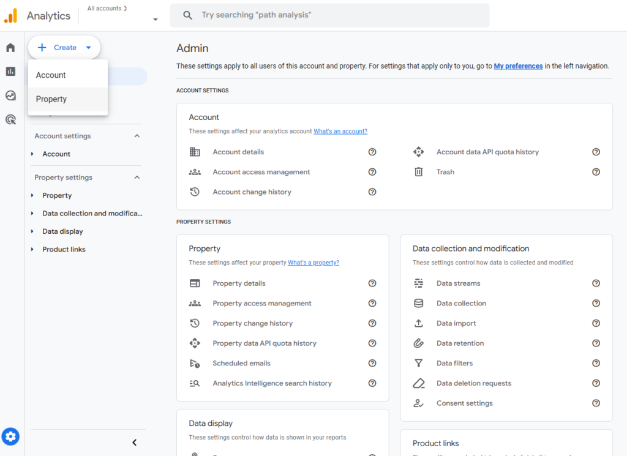
Task: Click help icon next to Account details
Action: point(372,152)
